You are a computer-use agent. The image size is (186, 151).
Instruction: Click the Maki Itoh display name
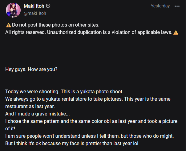click(x=34, y=6)
